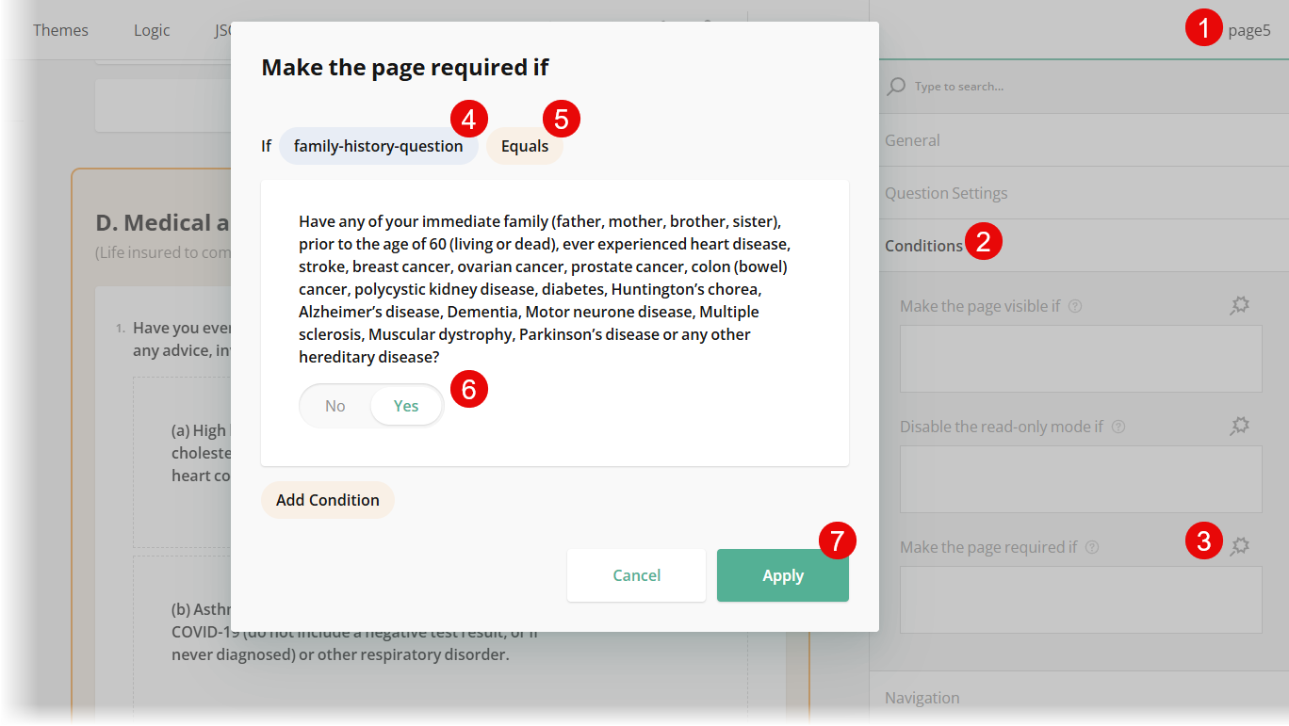Collapse the Conditions section
This screenshot has height=726, width=1289.
923,245
